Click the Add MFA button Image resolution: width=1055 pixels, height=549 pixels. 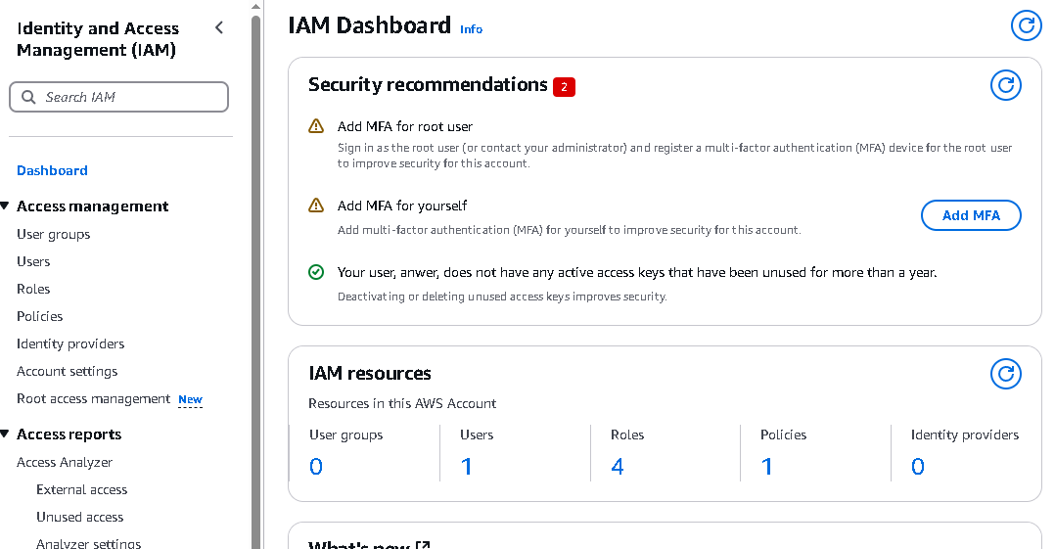point(971,215)
